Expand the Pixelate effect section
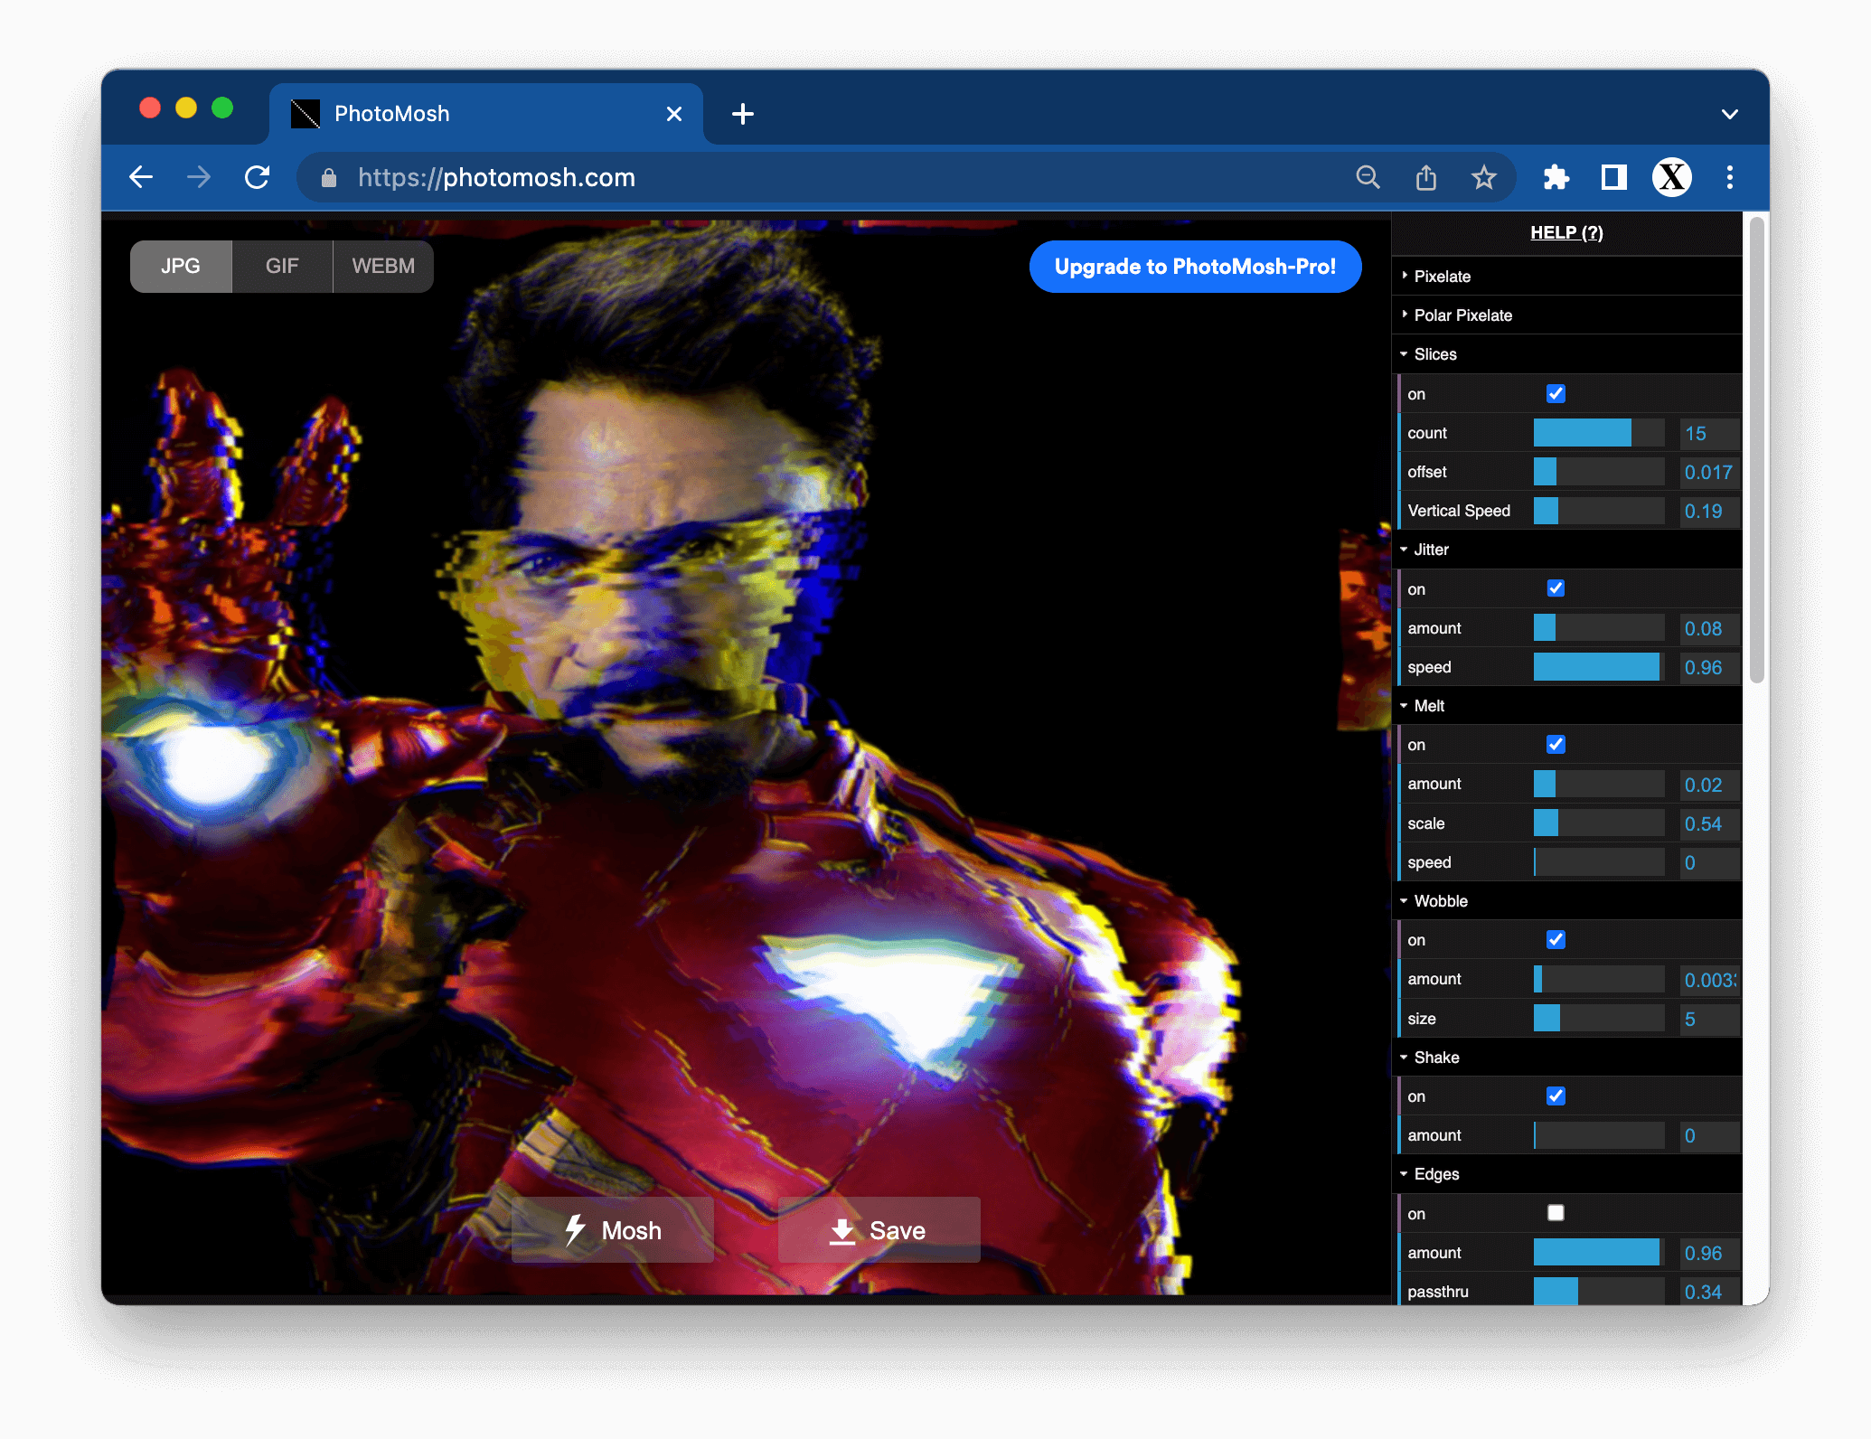Viewport: 1871px width, 1439px height. [1443, 276]
